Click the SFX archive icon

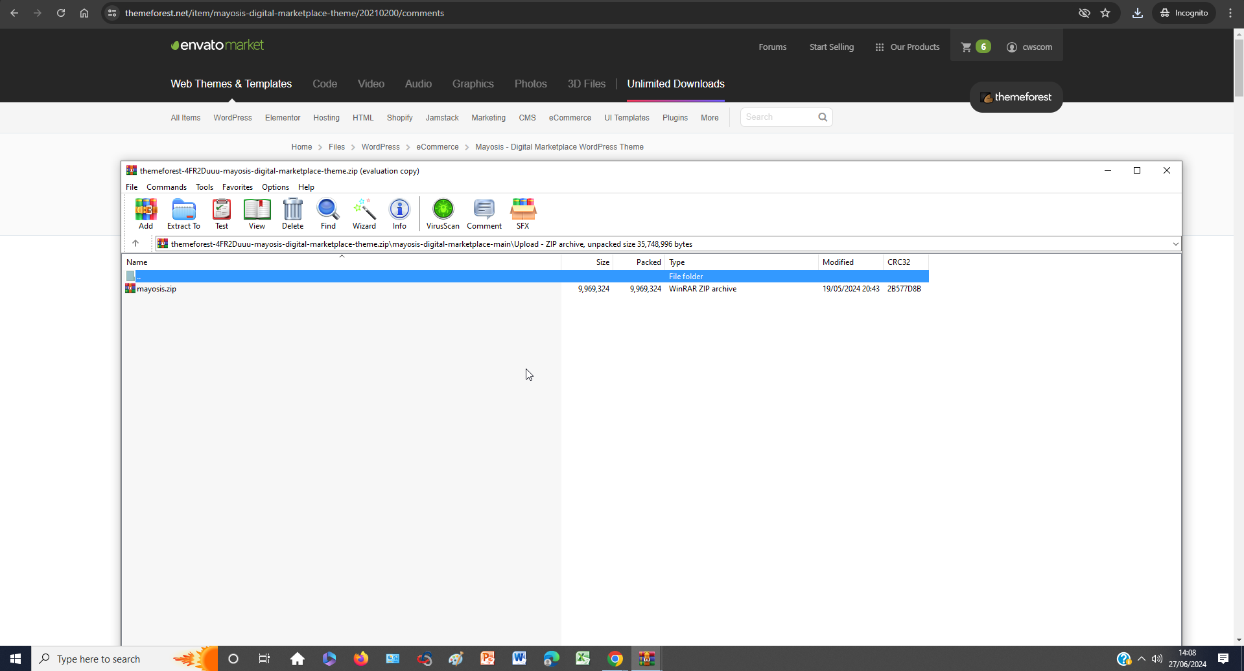tap(523, 214)
